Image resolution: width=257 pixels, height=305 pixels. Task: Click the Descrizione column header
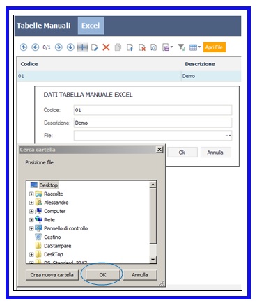200,64
